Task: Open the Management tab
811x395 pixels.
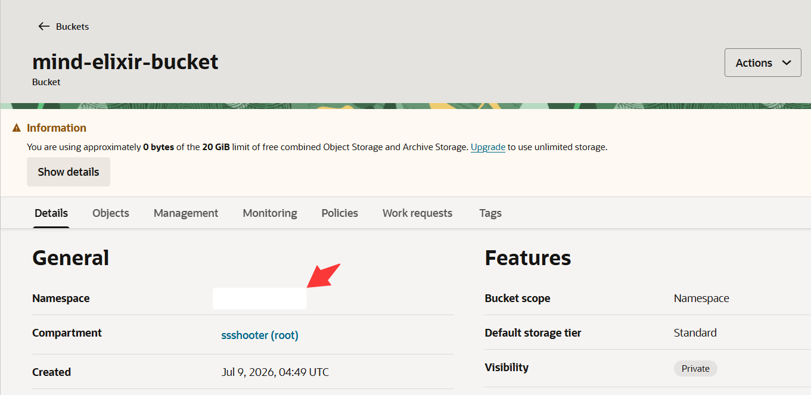Action: pos(186,213)
